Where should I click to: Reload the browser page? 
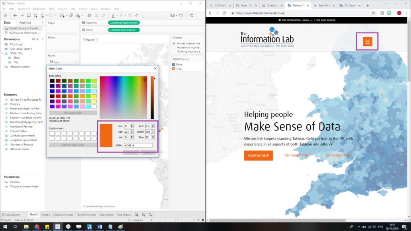(224, 13)
